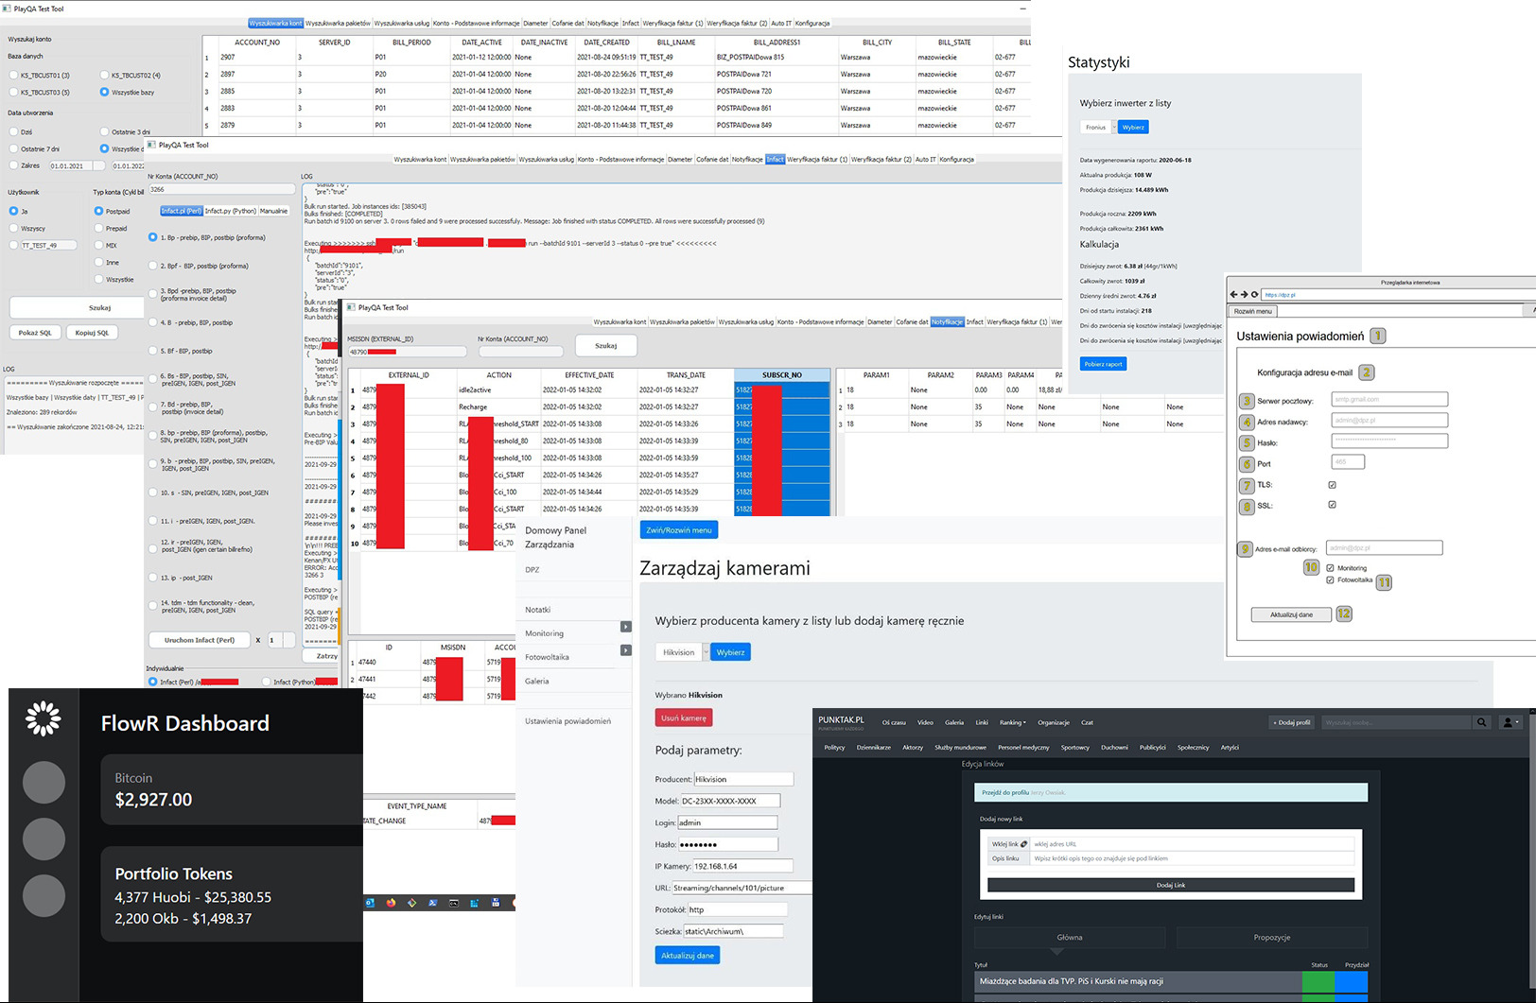Click the FlowR Dashboard flower logo
The width and height of the screenshot is (1536, 1003).
(44, 719)
